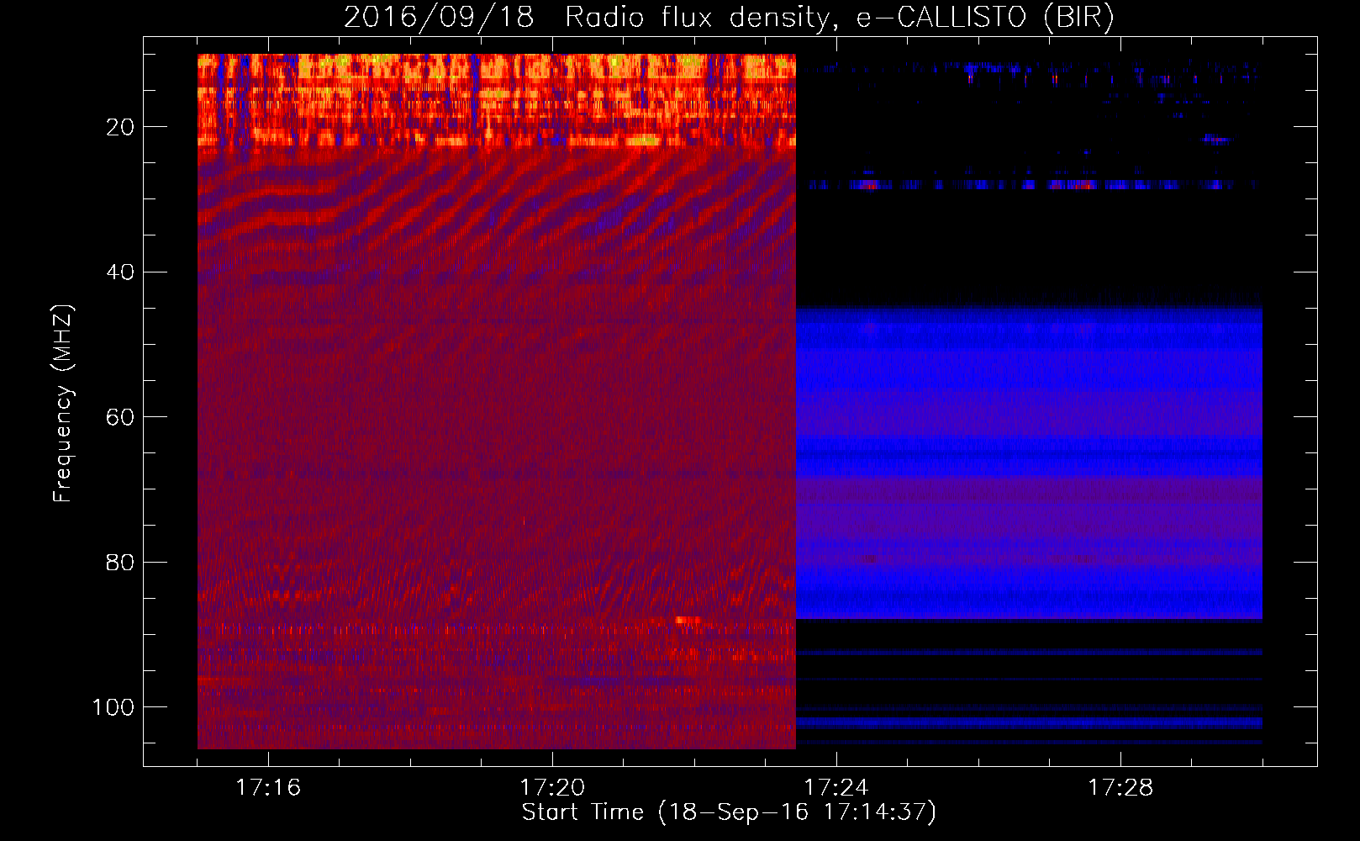This screenshot has width=1360, height=841.
Task: Click the 17:28 time tick label
Action: pos(1120,787)
